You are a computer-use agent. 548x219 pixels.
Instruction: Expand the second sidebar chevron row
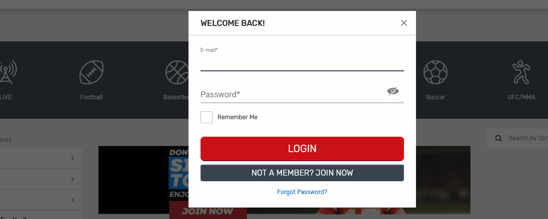(x=72, y=179)
